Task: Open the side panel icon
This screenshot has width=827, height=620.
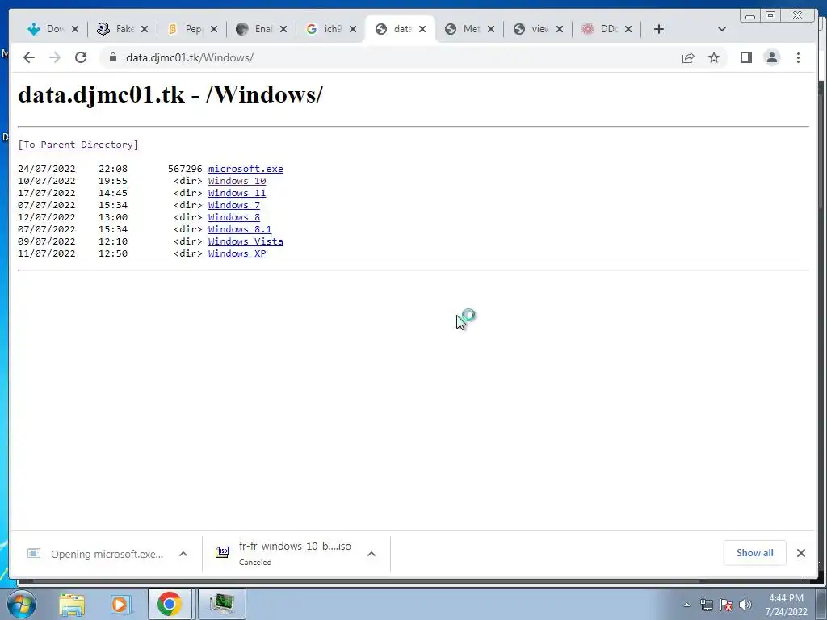Action: [x=745, y=57]
